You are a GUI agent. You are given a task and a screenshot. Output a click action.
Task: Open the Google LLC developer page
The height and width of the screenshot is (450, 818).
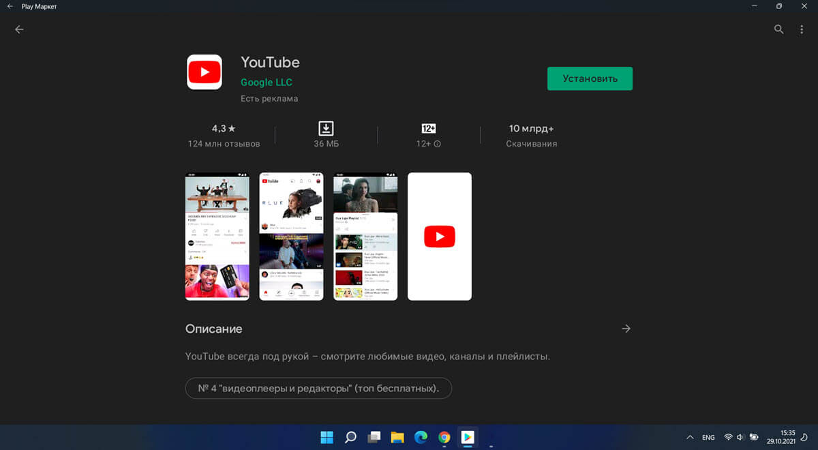point(267,82)
